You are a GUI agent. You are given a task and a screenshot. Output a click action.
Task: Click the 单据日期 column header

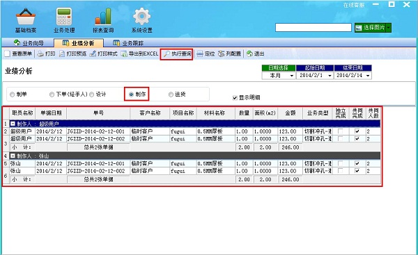(51, 113)
